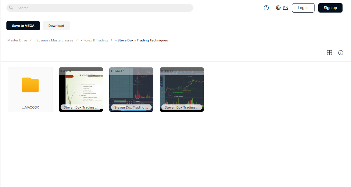Click the file name label on the 3:48:07 video
The width and height of the screenshot is (351, 187).
(182, 107)
